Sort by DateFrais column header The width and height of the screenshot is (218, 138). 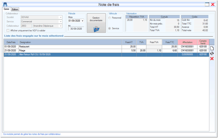tap(11, 42)
